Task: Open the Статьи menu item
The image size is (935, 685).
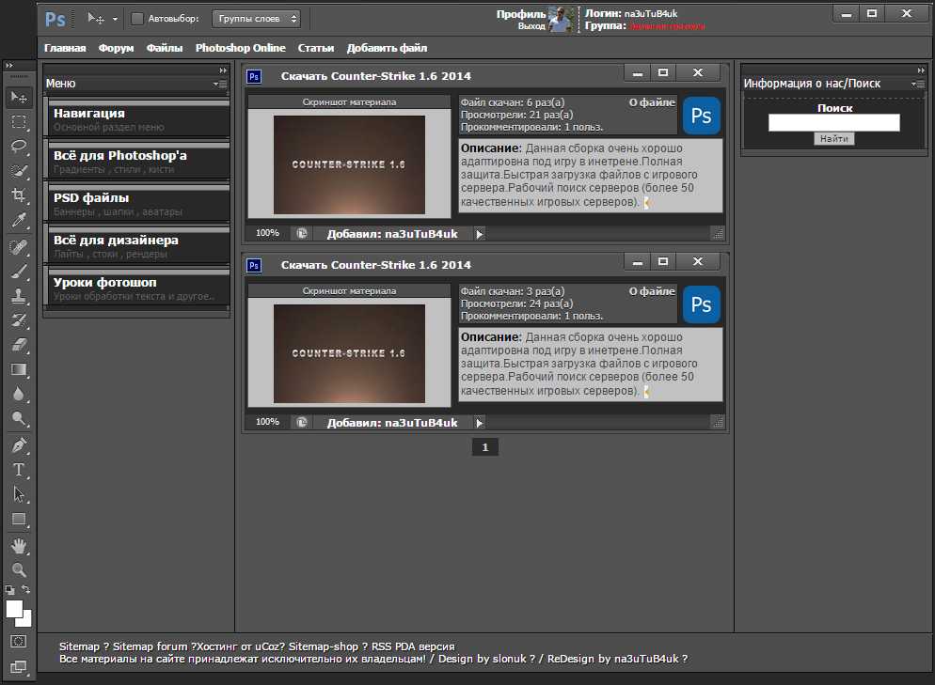Action: coord(316,48)
